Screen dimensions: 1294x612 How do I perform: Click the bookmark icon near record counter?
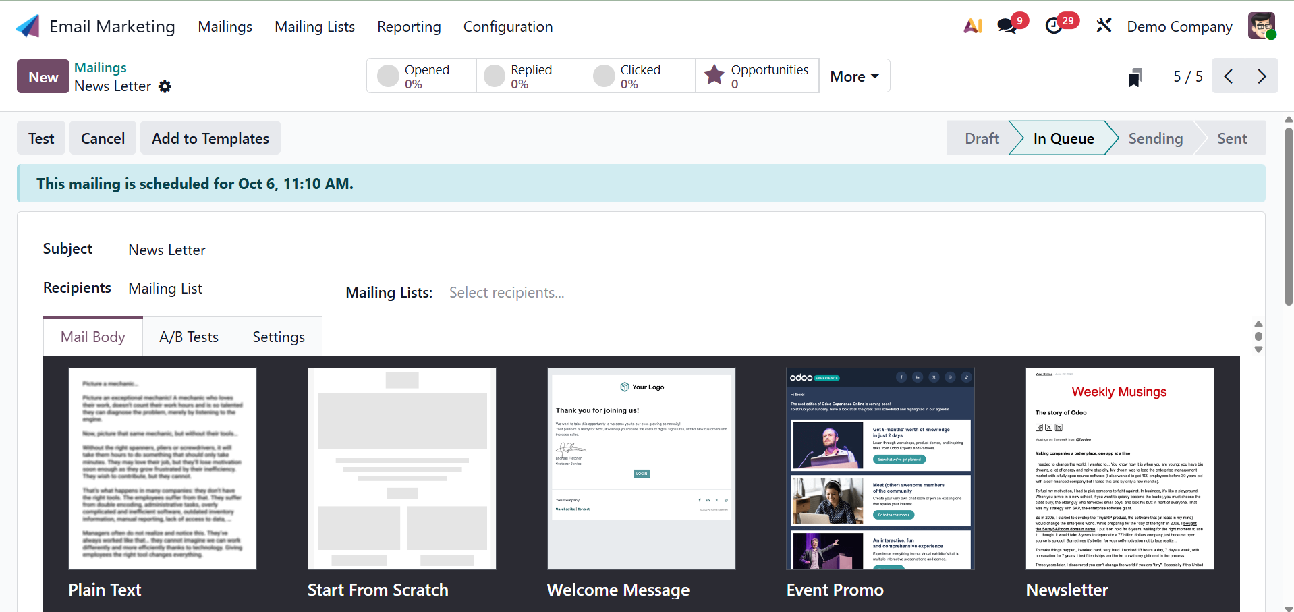tap(1135, 77)
